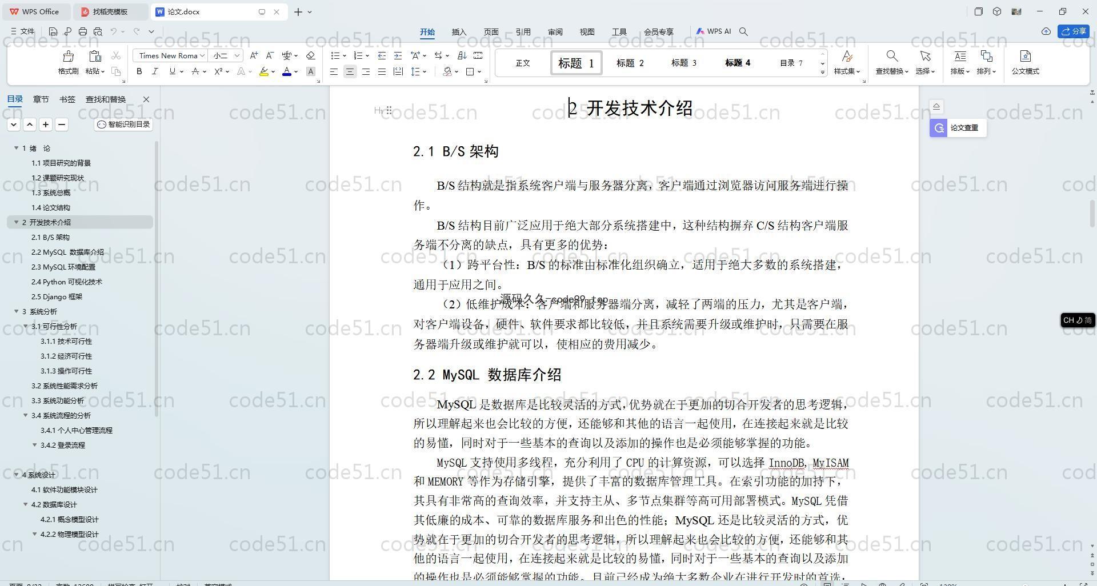Click the 分享 (Share) button
Screen dimensions: 1097x586
pos(1073,31)
